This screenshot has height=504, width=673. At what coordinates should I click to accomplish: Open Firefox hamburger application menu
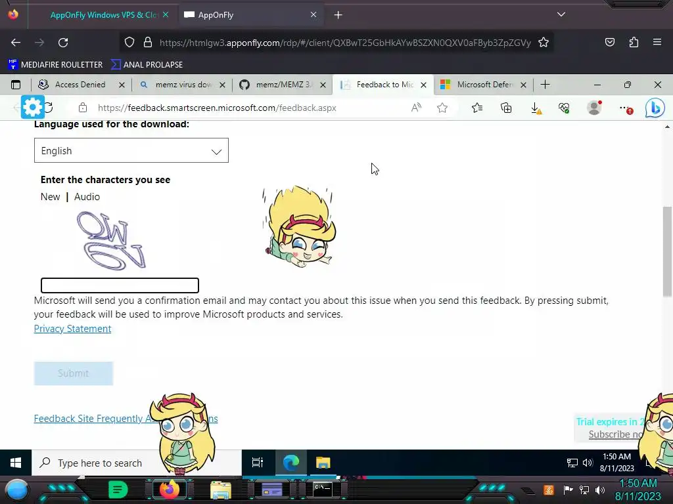657,42
